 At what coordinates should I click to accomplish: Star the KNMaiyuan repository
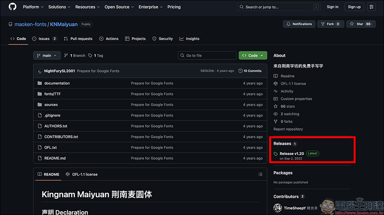tap(361, 24)
